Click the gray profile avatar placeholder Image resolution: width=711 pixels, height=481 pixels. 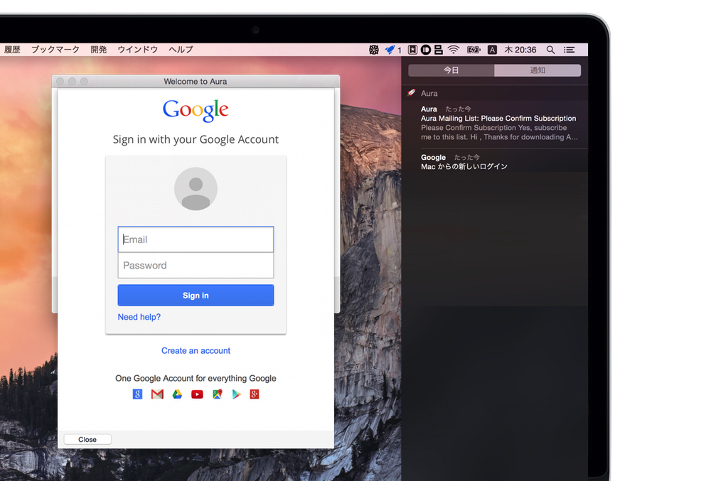196,189
